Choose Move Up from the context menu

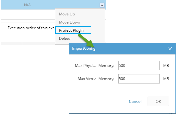[x=67, y=14]
